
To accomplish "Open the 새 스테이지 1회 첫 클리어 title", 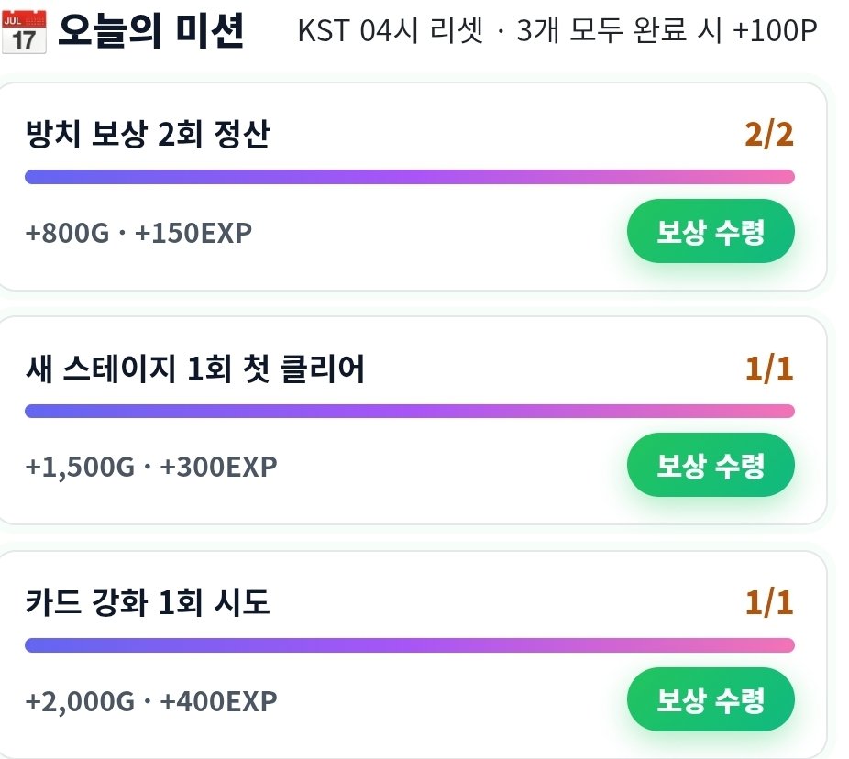I will pyautogui.click(x=195, y=368).
